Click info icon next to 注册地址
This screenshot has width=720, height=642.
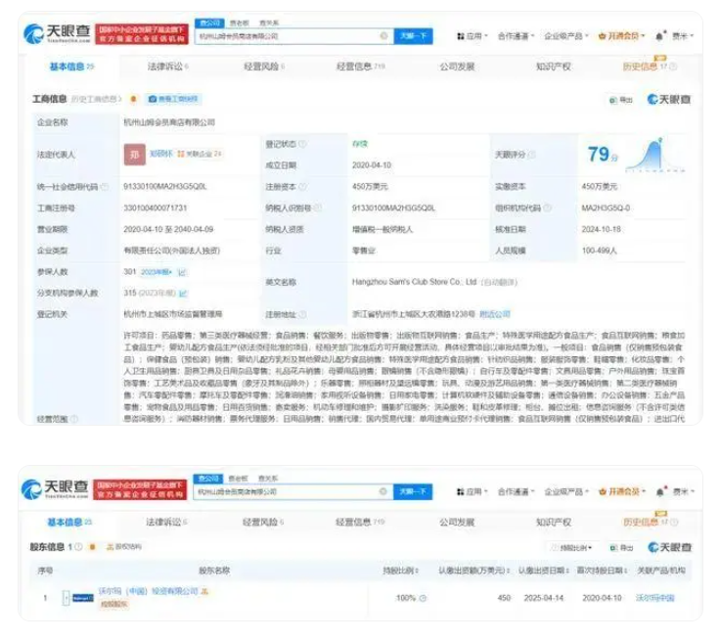302,314
